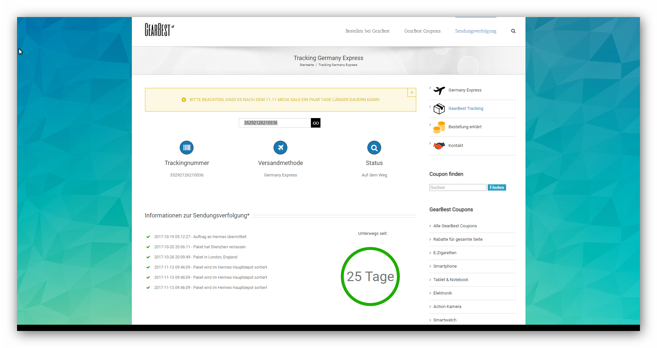657x348 pixels.
Task: Open Smartphone coupon category
Action: (445, 266)
